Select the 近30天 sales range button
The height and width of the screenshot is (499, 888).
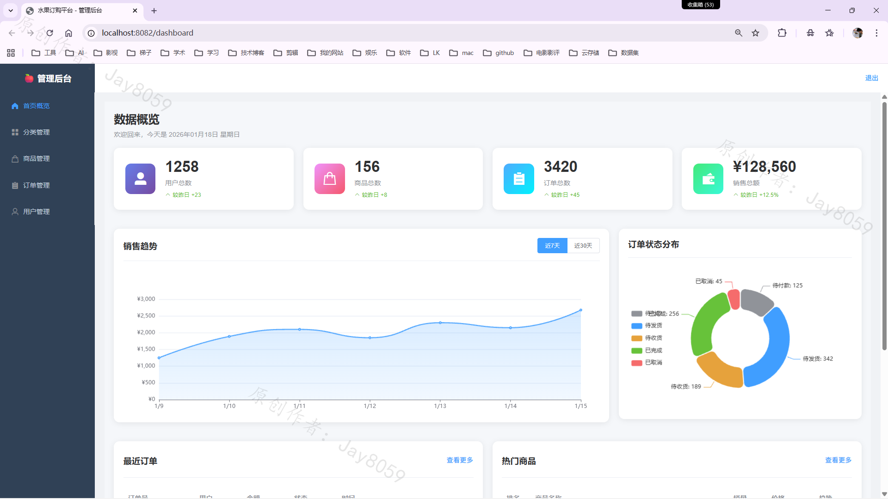583,246
